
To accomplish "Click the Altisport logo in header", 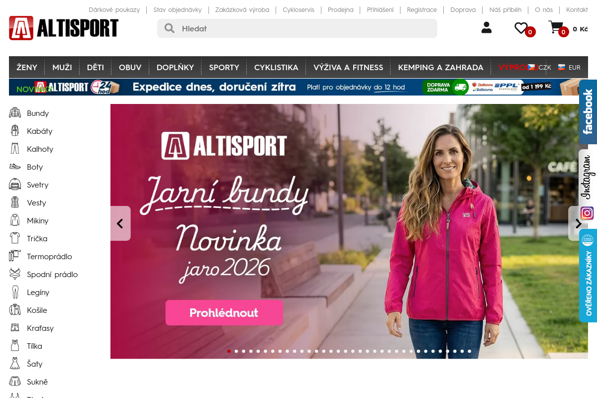I will point(64,28).
